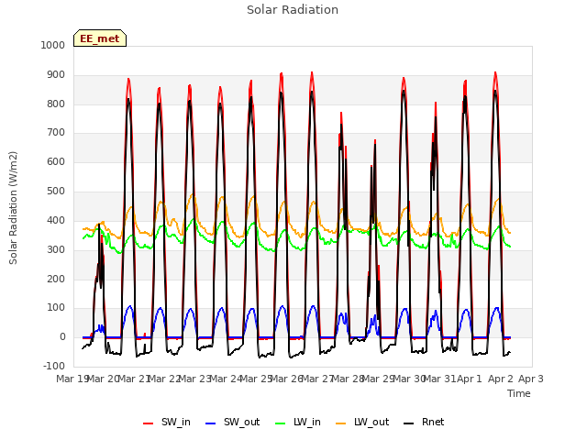This screenshot has height=440, width=587.
Task: Click the Apr 1 x-axis tick label
Action: 470,379
